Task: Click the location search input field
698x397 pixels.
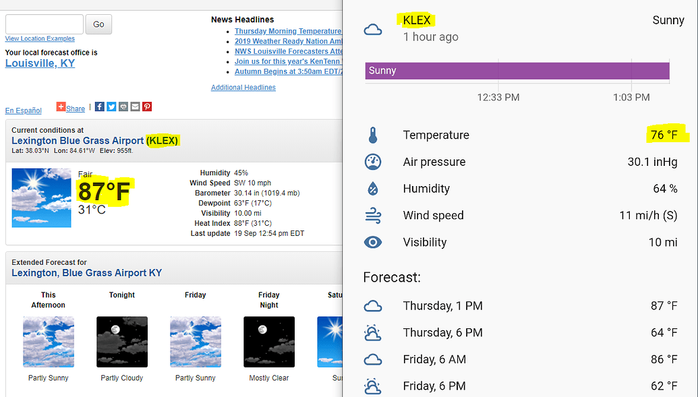Action: click(x=45, y=24)
